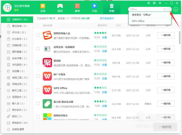Click 投票 link for 搜狗拼音输入法
Screen dimensions: 182x135
104,37
